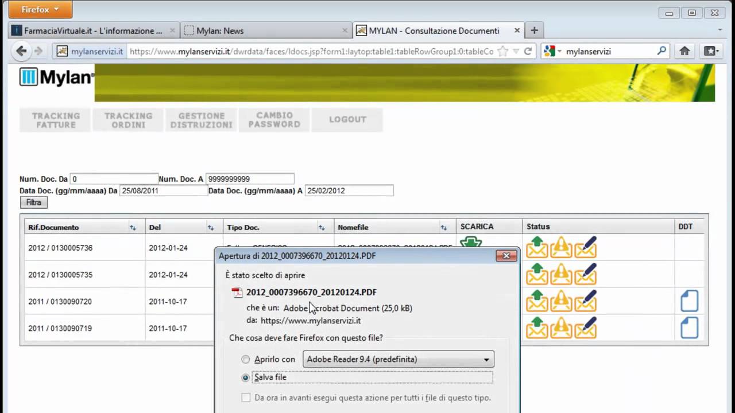
Task: Click the browser URL address field
Action: click(x=311, y=51)
